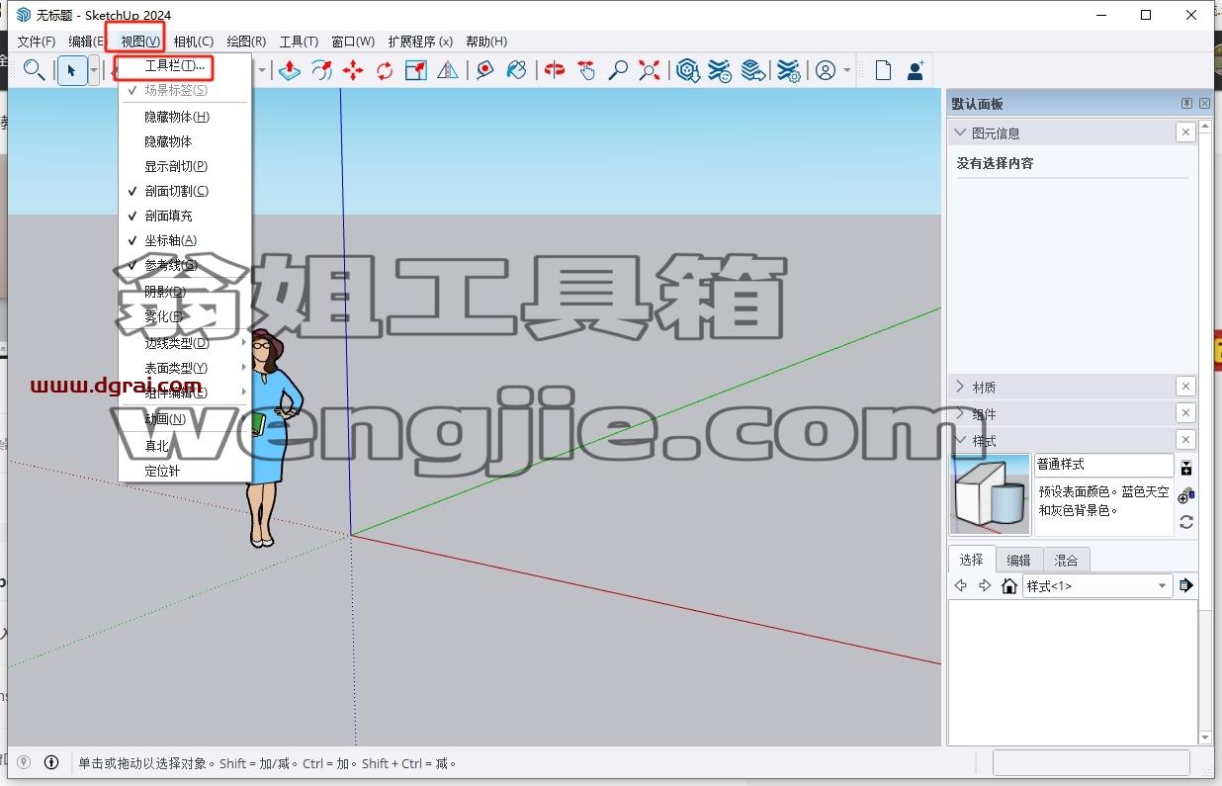Collapse the 图元信息 panel section

959,132
